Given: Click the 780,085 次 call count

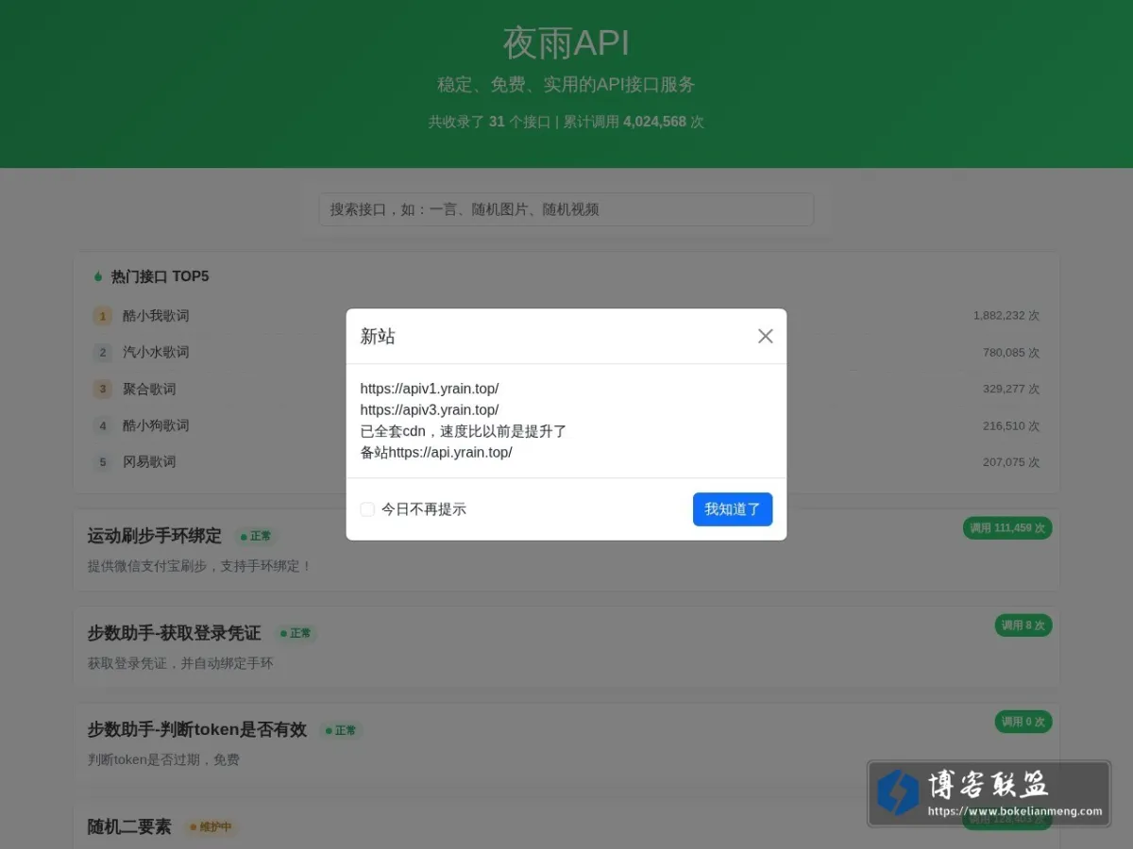Looking at the screenshot, I should tap(1011, 352).
